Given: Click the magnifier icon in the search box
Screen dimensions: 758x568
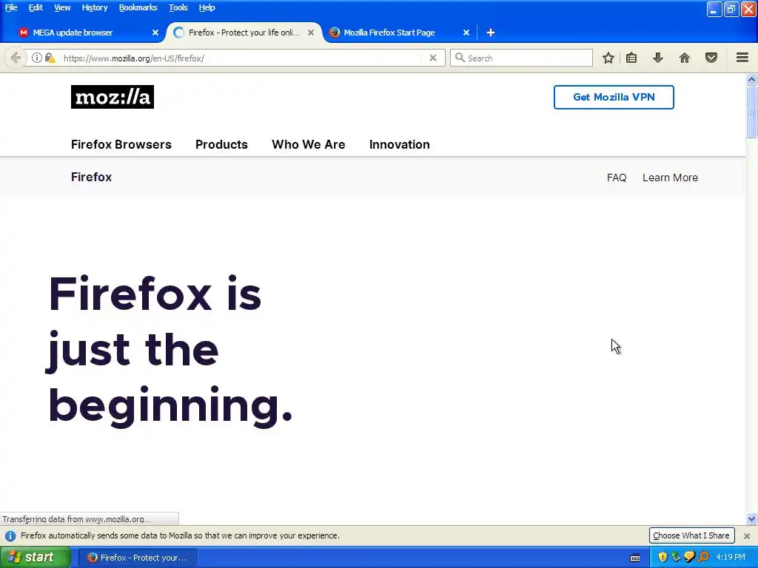Looking at the screenshot, I should pos(460,58).
